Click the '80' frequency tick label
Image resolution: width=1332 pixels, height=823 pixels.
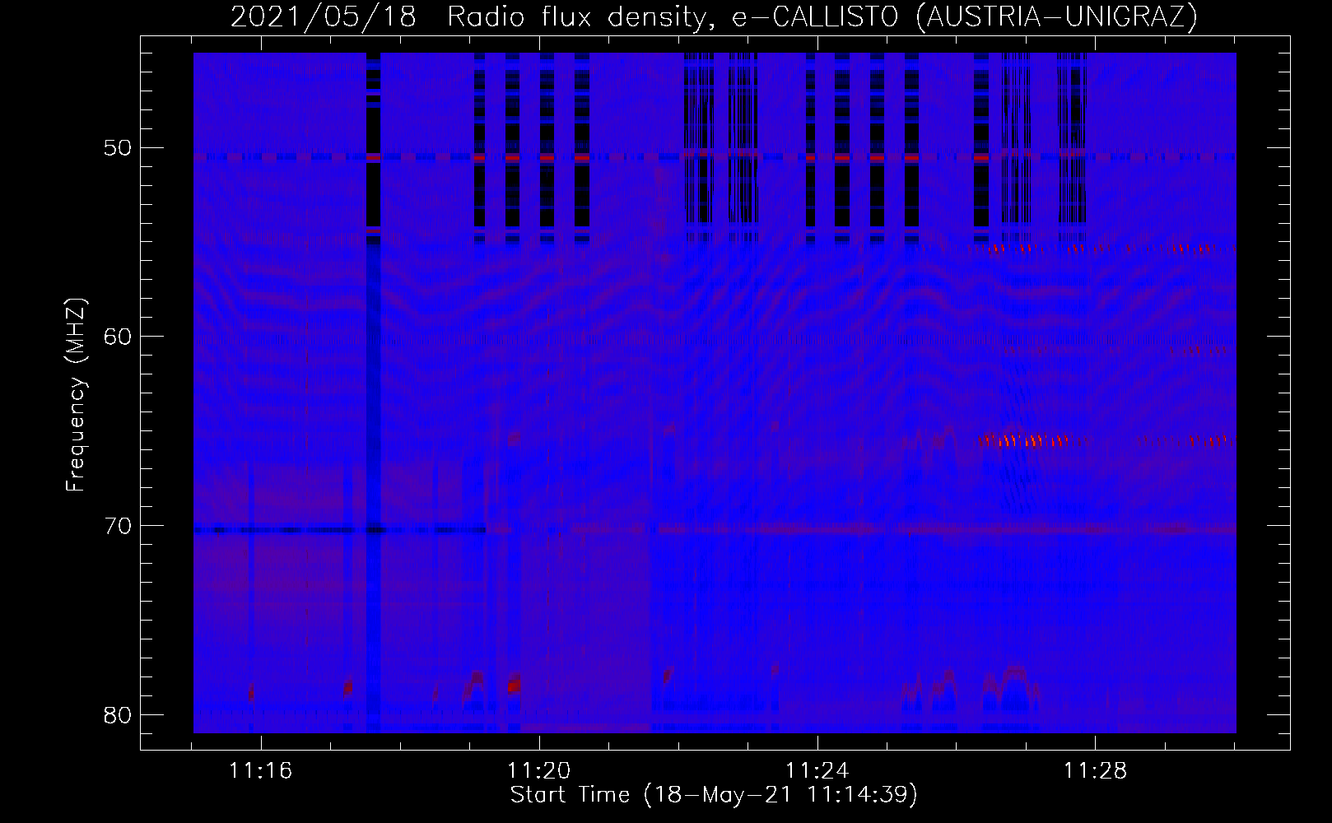(x=119, y=714)
